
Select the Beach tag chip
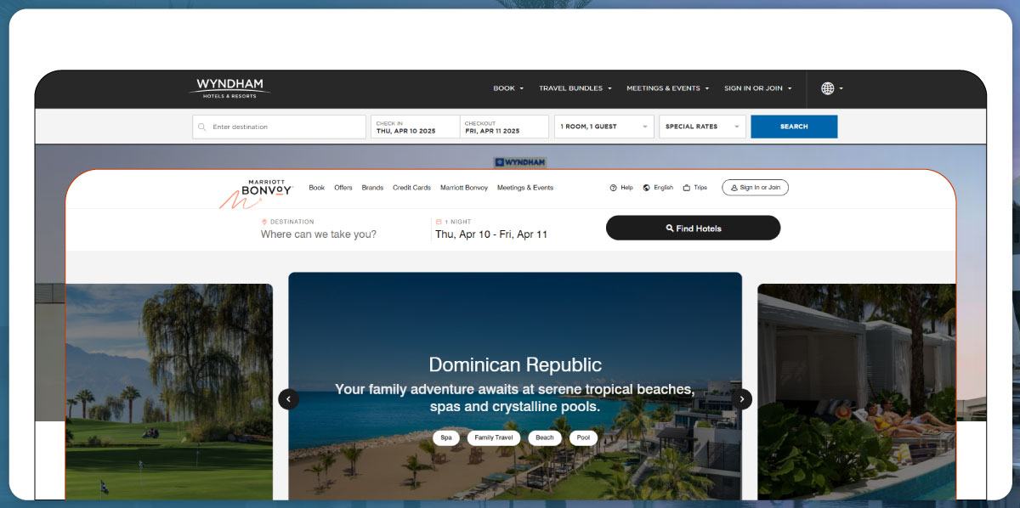click(x=545, y=438)
